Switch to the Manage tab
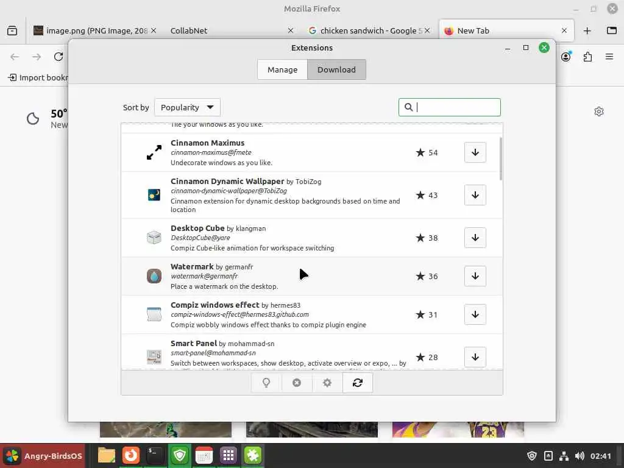Viewport: 624px width, 468px height. [282, 69]
